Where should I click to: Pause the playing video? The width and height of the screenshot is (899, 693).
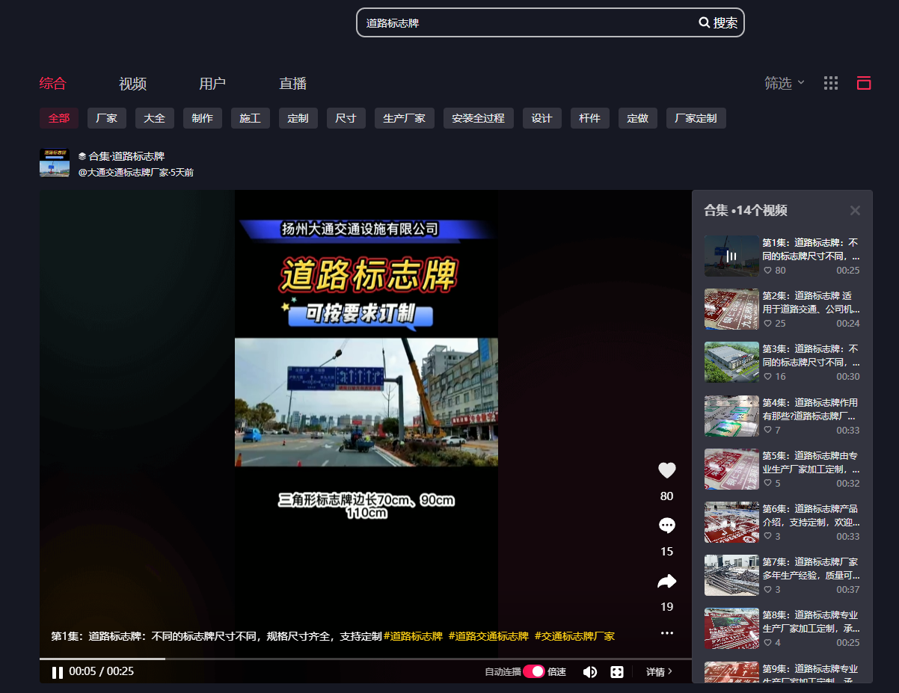point(57,672)
